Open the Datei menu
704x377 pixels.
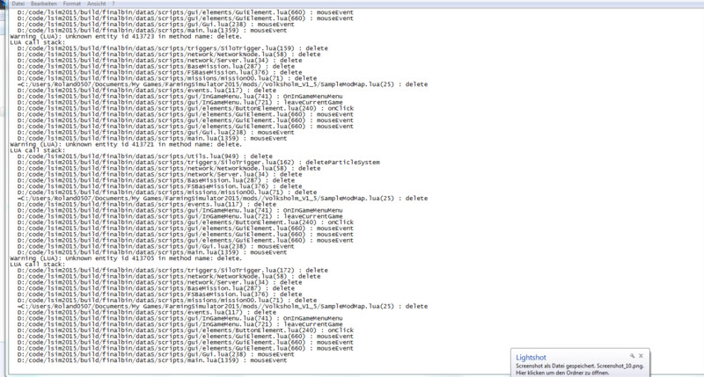tap(18, 4)
